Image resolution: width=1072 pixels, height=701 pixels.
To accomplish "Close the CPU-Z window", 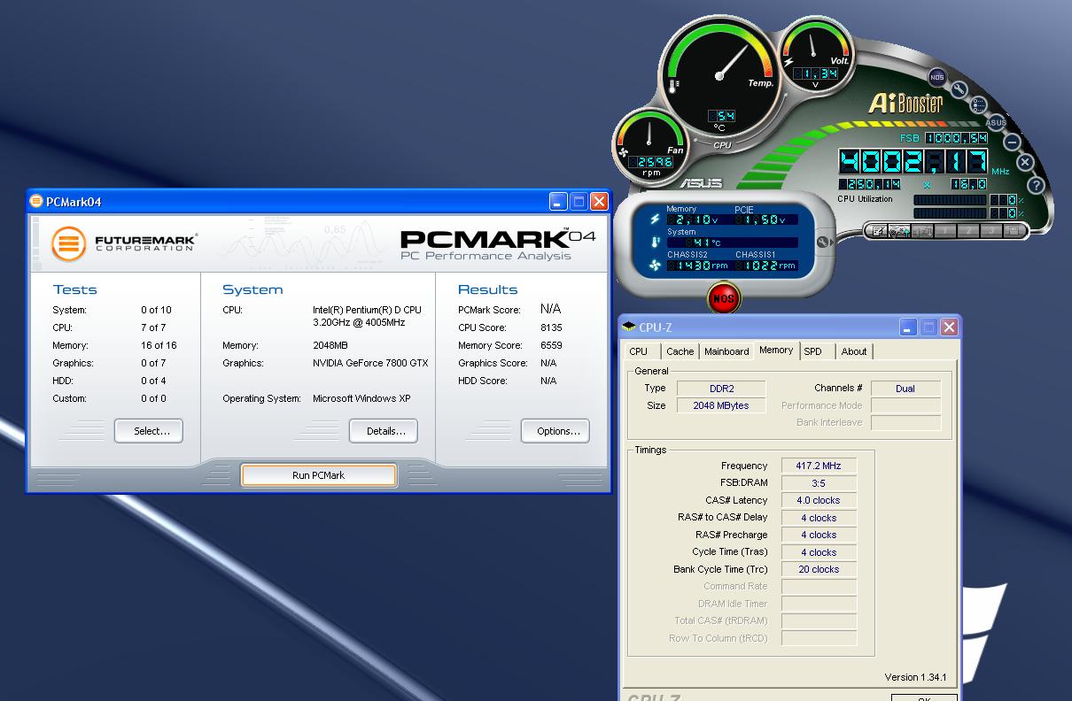I will tap(949, 327).
